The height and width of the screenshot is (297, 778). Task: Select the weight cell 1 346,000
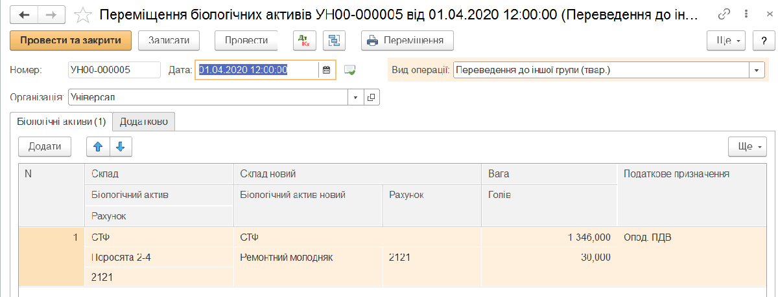point(548,237)
